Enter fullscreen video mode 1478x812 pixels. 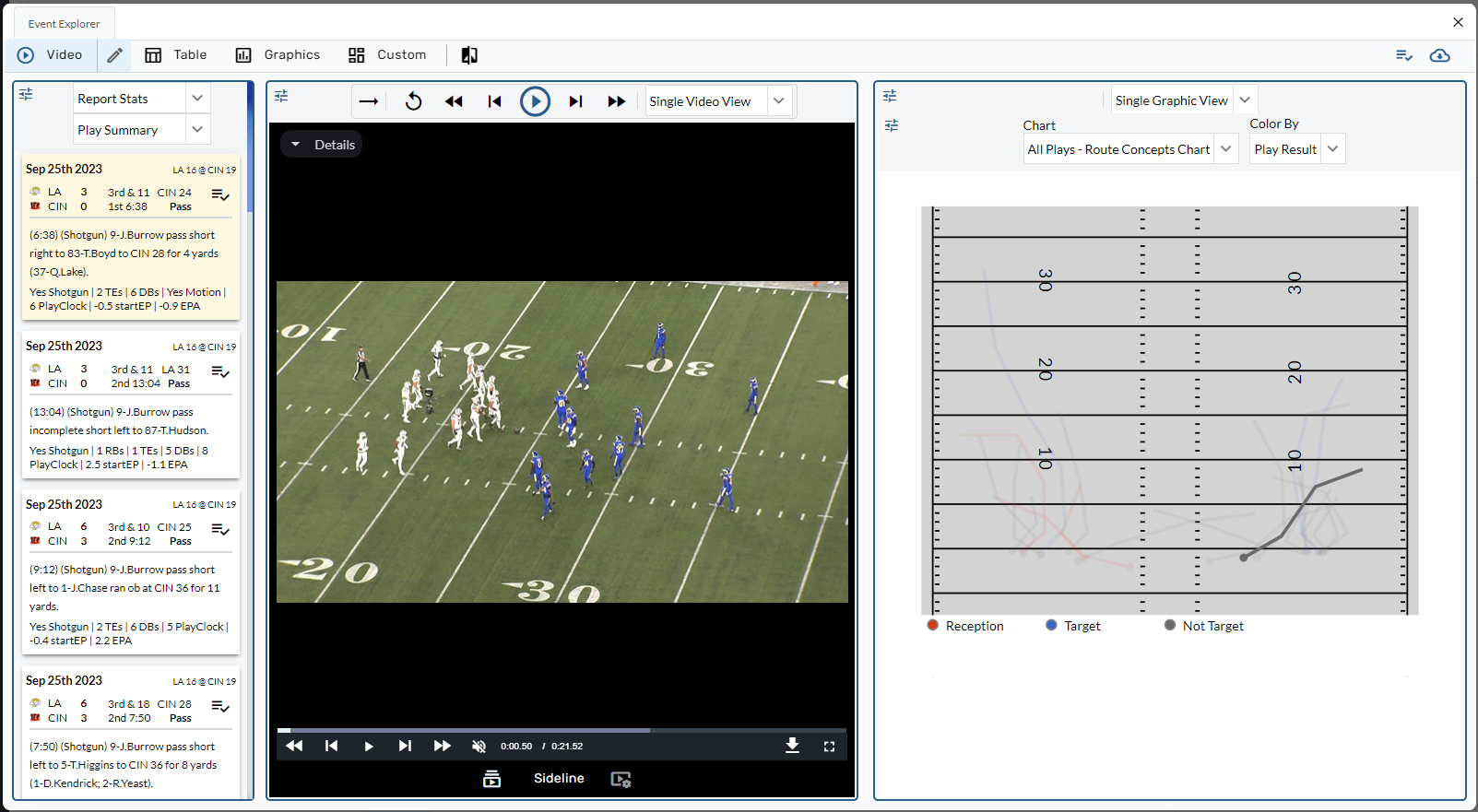tap(829, 747)
